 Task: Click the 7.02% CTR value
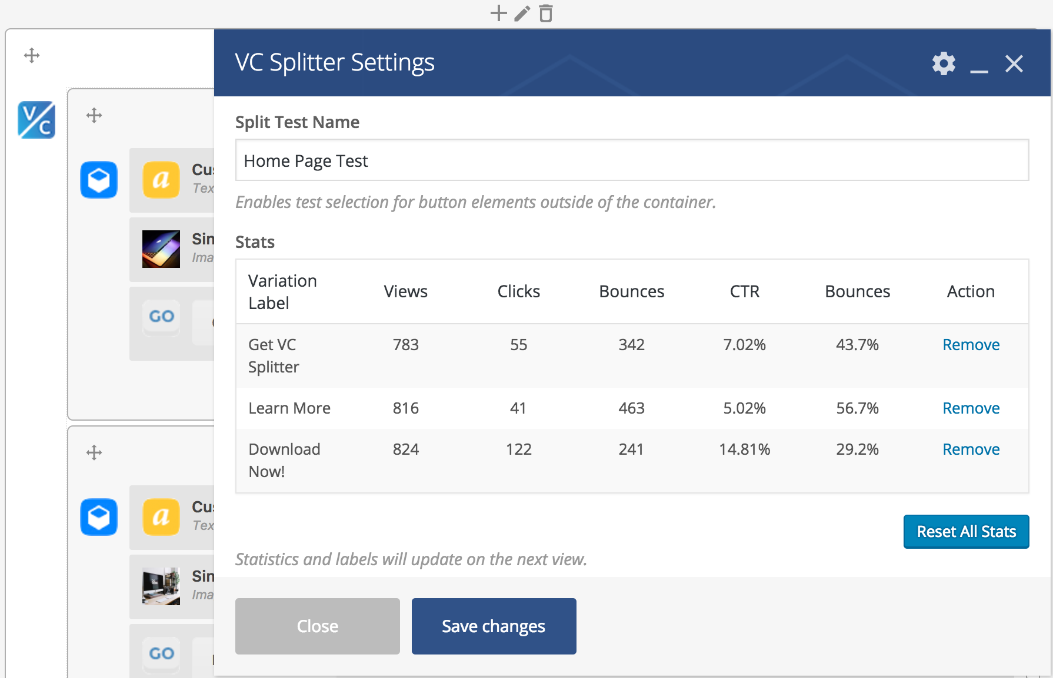coord(745,345)
